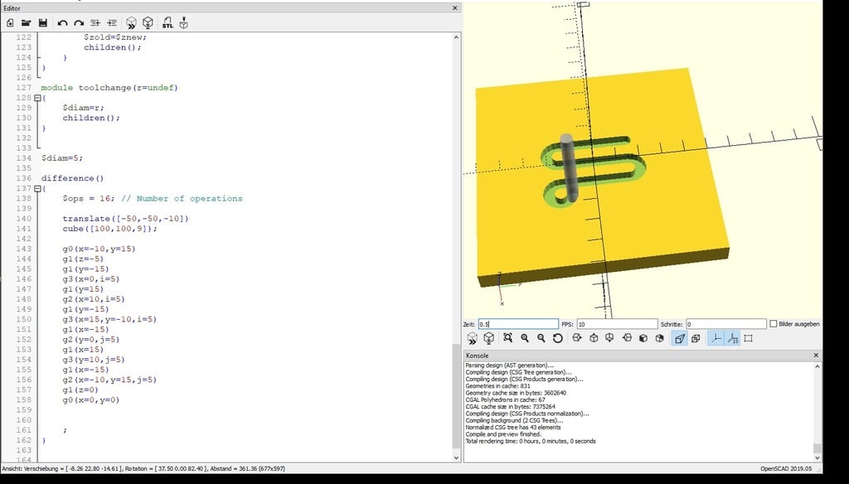849x484 pixels.
Task: Redo the last undone edit
Action: (x=80, y=22)
